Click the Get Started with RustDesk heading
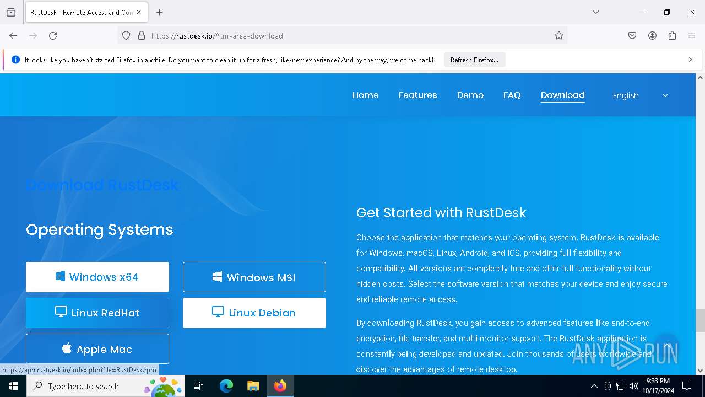 pyautogui.click(x=441, y=213)
